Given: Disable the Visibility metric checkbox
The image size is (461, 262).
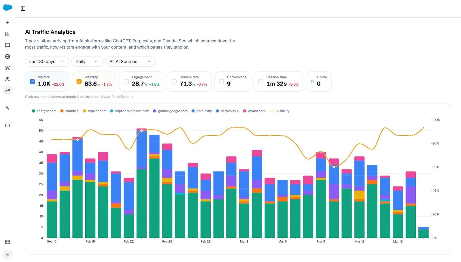Looking at the screenshot, I should (x=79, y=82).
